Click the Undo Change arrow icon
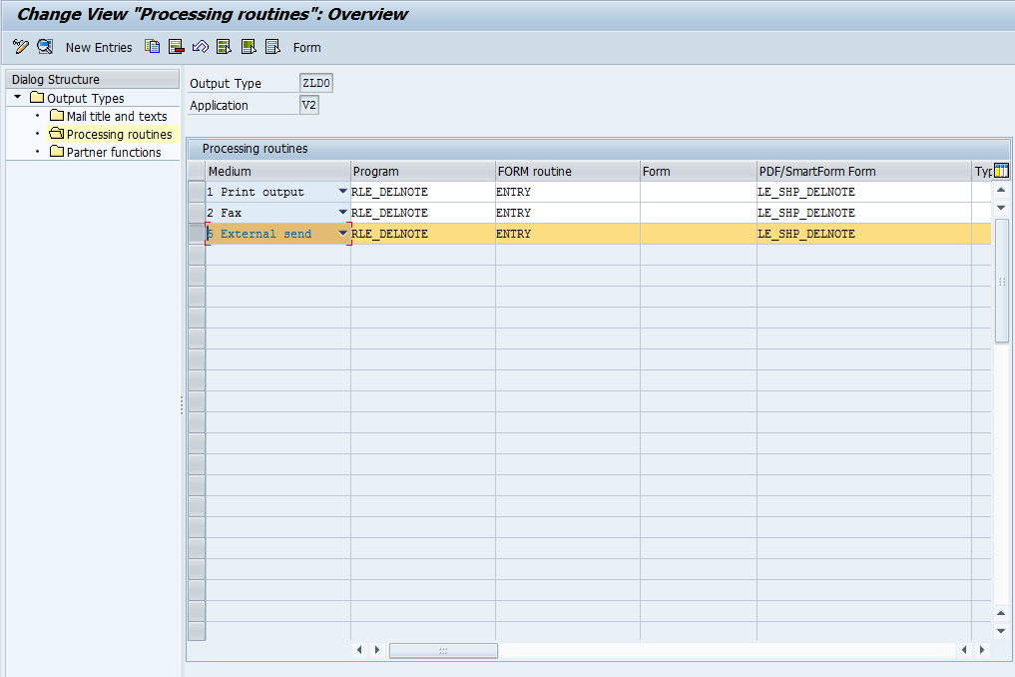The width and height of the screenshot is (1015, 677). tap(201, 47)
